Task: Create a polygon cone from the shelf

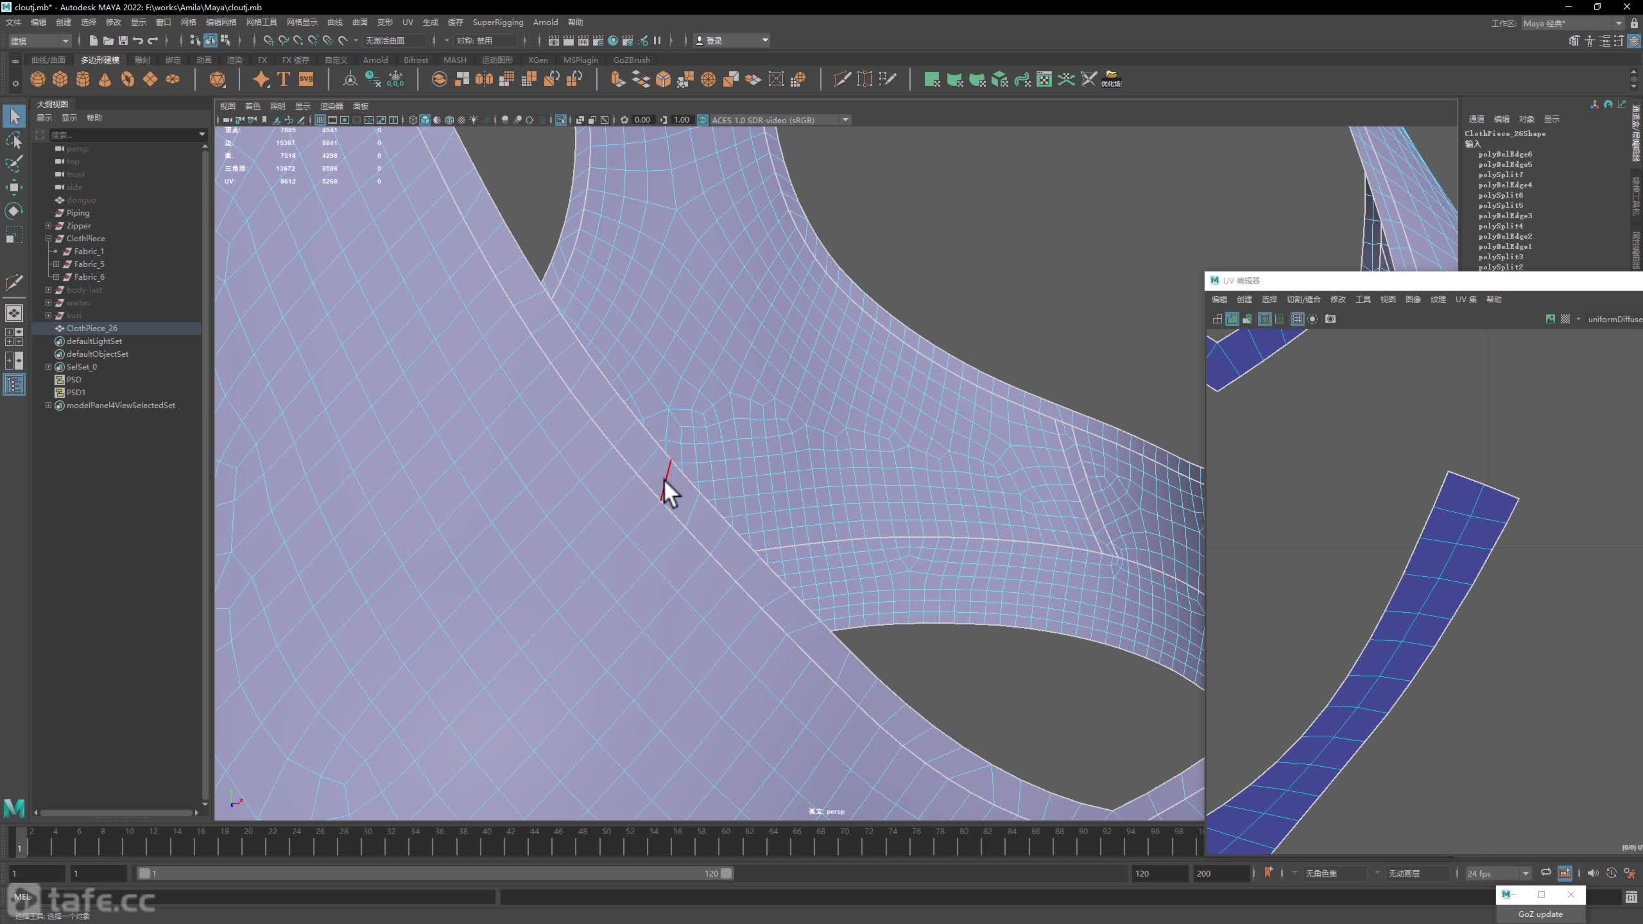Action: (x=105, y=79)
